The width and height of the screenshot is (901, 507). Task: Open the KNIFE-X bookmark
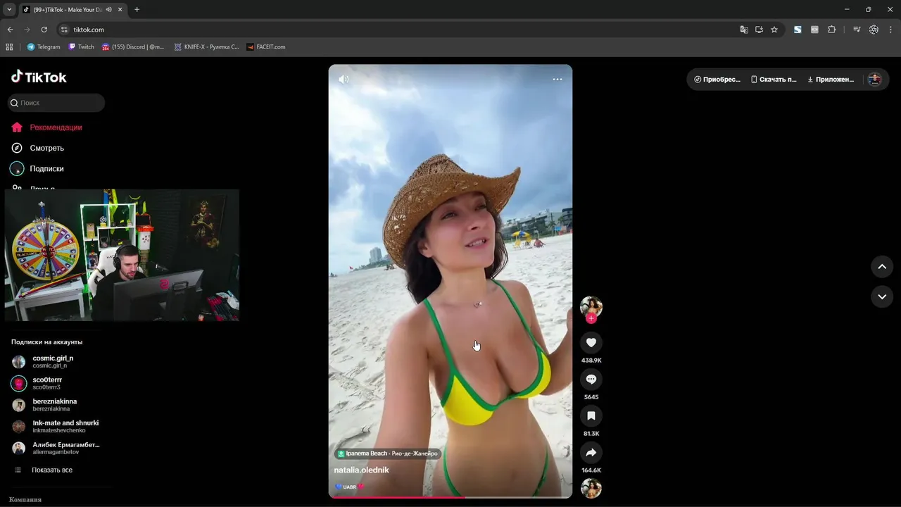coord(206,47)
